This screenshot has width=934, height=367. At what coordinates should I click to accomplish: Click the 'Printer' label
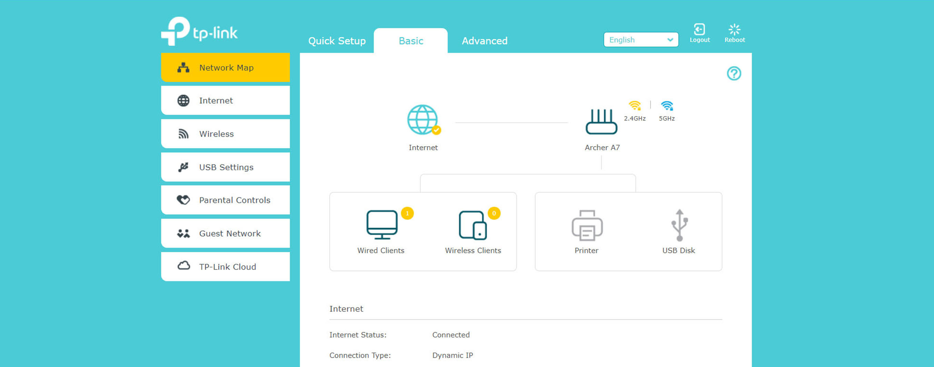(586, 250)
